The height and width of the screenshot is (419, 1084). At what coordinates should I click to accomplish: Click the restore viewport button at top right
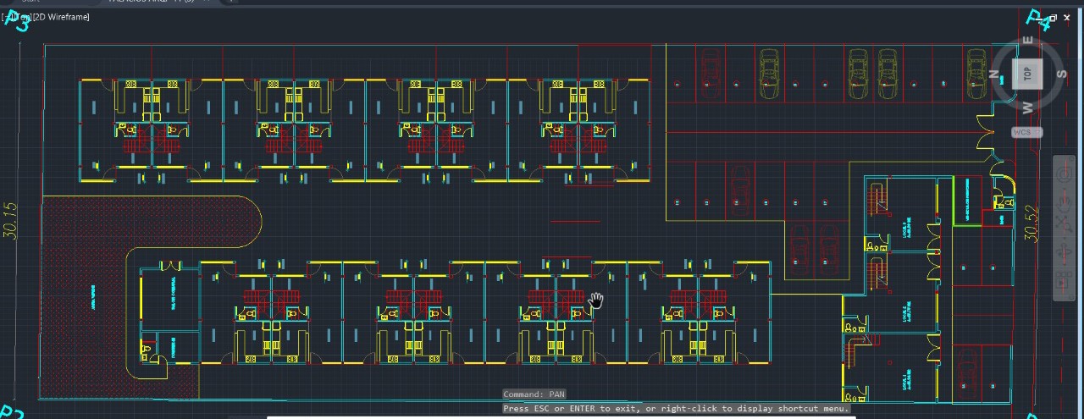(x=1053, y=17)
